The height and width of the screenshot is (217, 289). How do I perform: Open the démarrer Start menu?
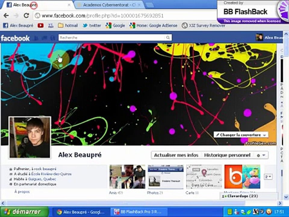pos(24,212)
